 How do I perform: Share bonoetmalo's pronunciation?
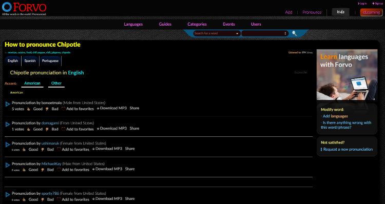point(134,108)
